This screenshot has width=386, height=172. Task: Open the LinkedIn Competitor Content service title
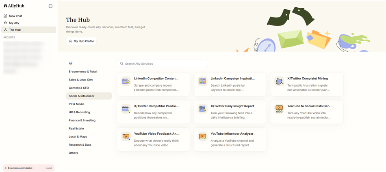pyautogui.click(x=156, y=79)
